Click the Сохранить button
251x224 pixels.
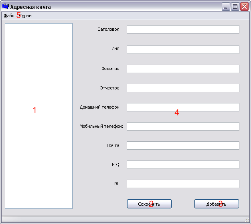[x=149, y=204]
